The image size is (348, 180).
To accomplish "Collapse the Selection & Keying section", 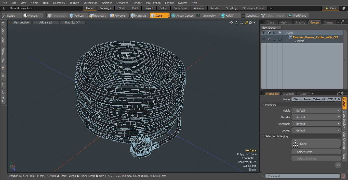I will tap(263, 136).
